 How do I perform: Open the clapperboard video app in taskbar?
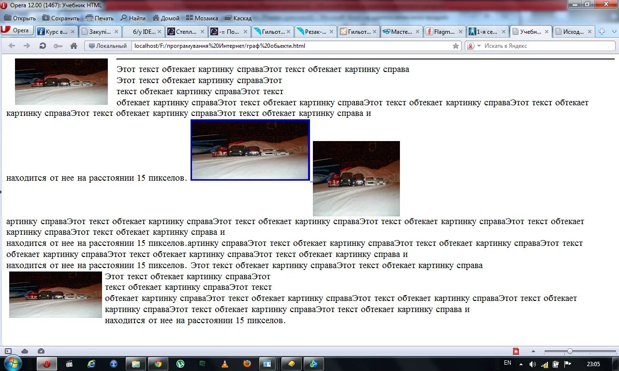[x=69, y=364]
